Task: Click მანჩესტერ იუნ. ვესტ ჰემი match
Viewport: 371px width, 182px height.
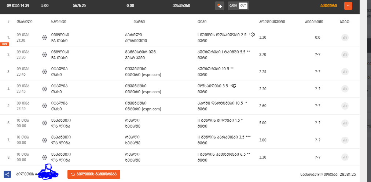Action: click(x=141, y=55)
